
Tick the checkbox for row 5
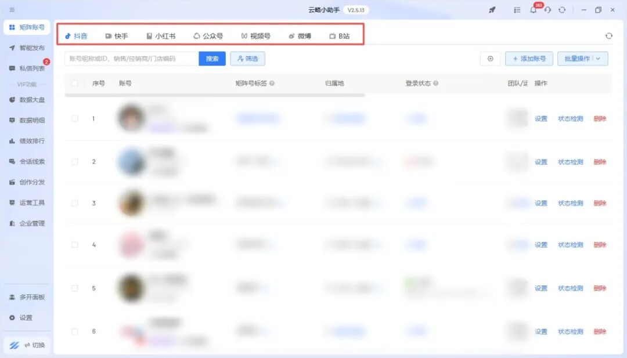(x=75, y=288)
